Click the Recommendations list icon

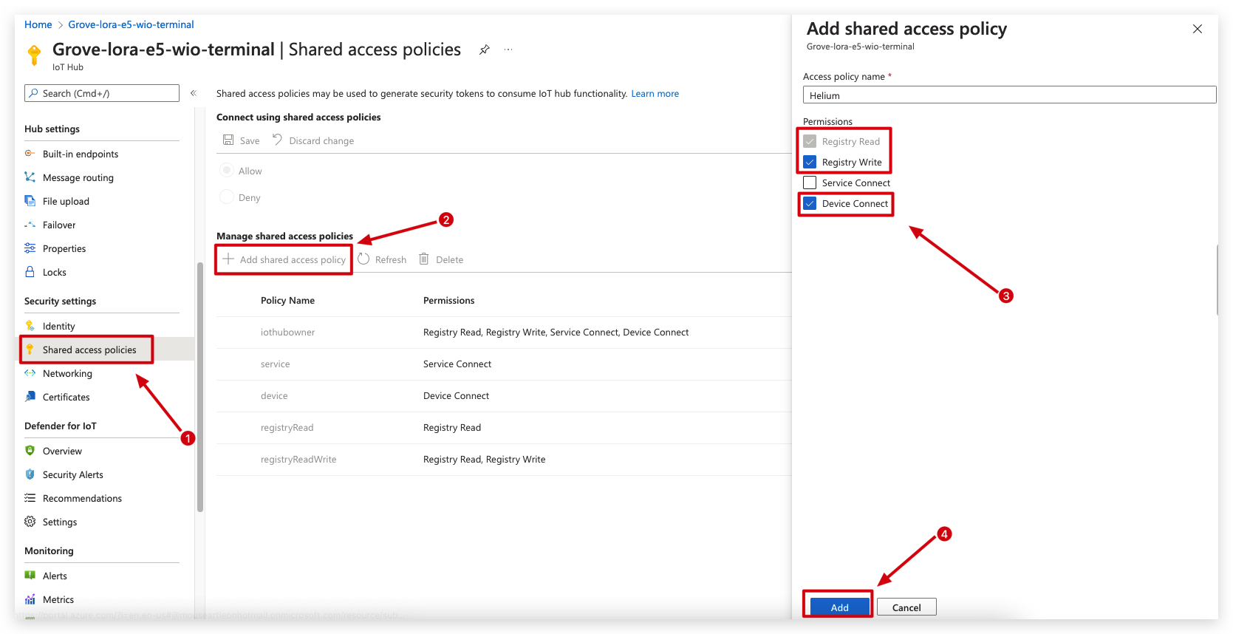coord(30,498)
